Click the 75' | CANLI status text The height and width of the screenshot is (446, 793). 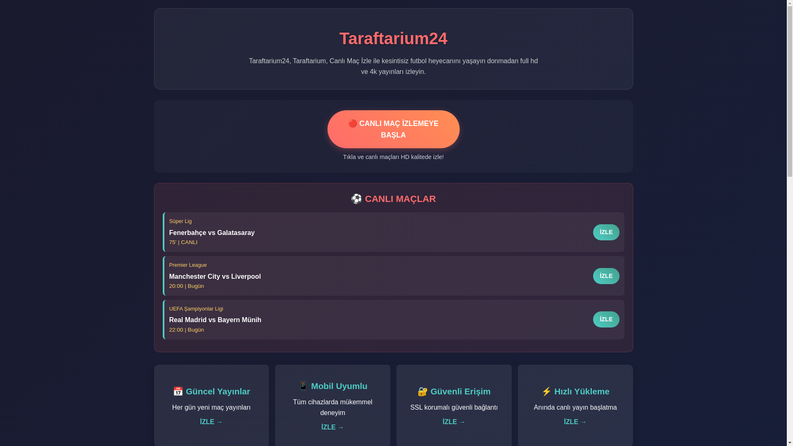(x=183, y=242)
